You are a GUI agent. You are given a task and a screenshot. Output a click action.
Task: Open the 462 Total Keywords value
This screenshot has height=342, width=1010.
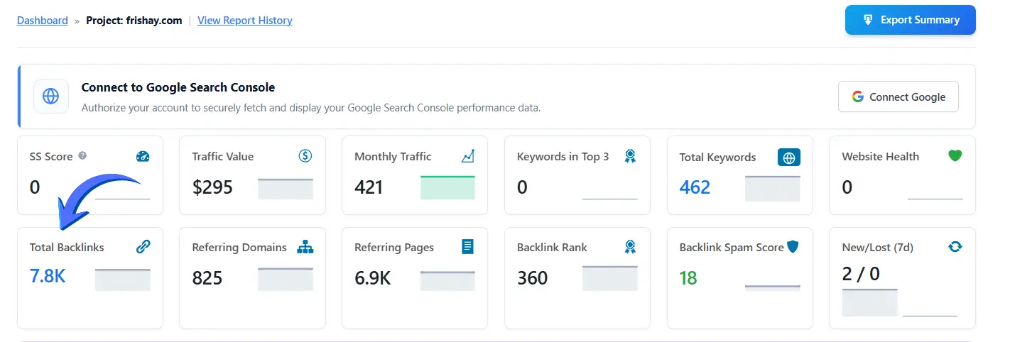(x=695, y=187)
